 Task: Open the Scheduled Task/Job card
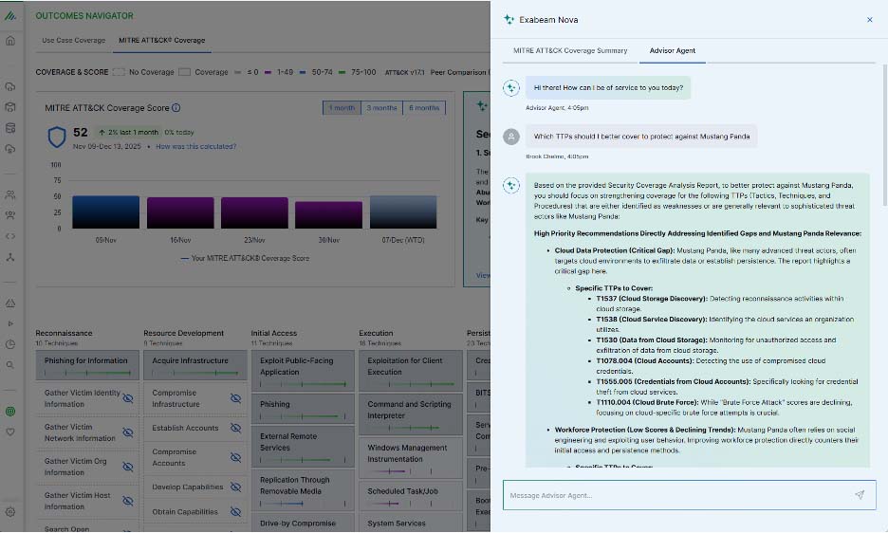411,496
